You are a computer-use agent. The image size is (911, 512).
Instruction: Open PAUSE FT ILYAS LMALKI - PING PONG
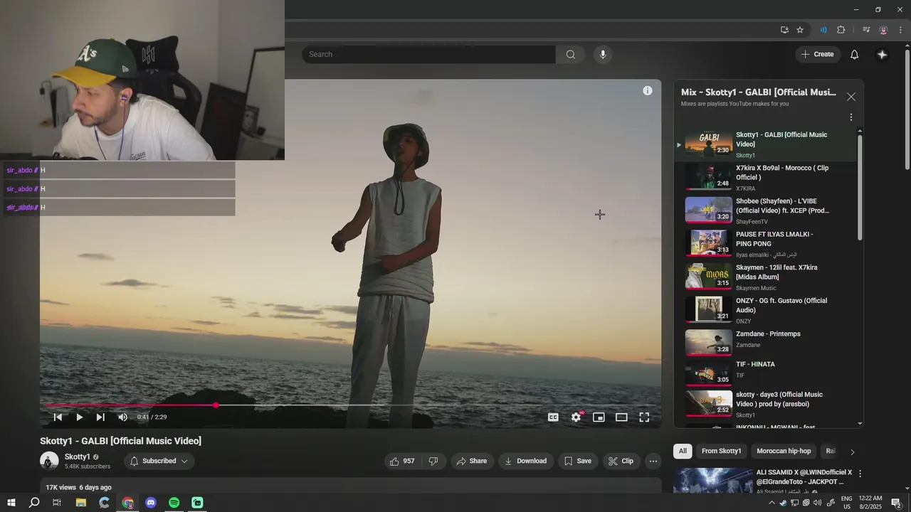point(766,244)
